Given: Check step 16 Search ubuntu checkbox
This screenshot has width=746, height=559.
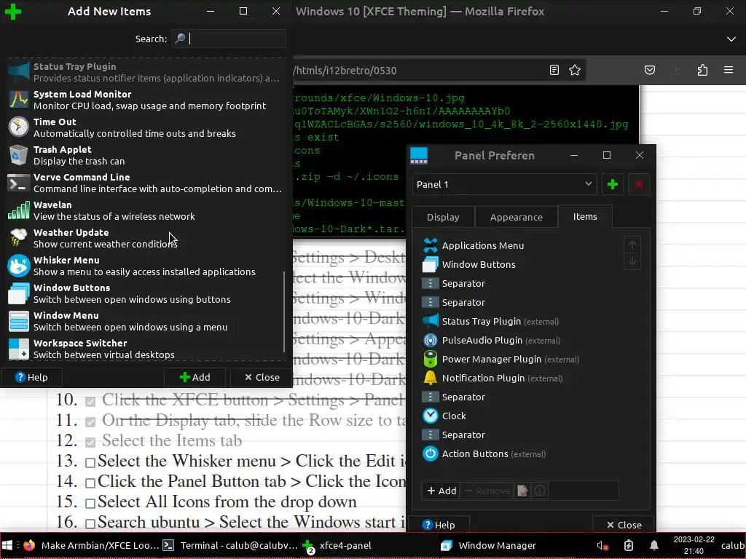Looking at the screenshot, I should click(90, 523).
